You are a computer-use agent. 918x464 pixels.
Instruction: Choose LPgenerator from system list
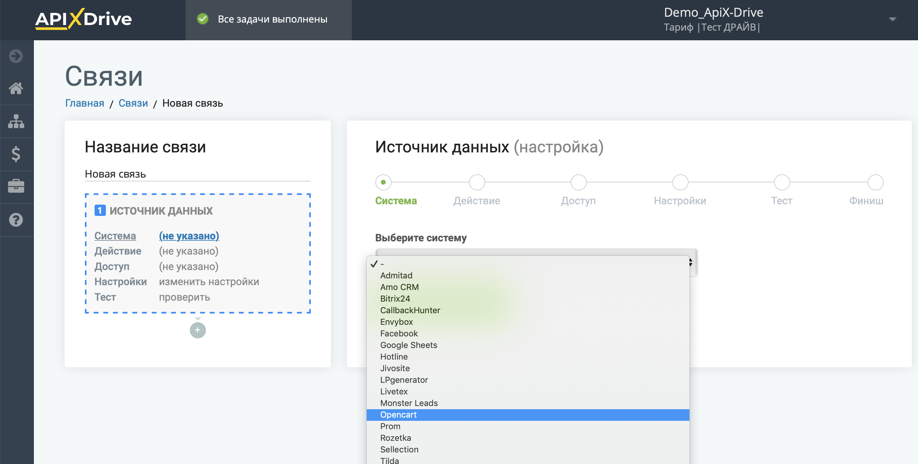coord(528,380)
